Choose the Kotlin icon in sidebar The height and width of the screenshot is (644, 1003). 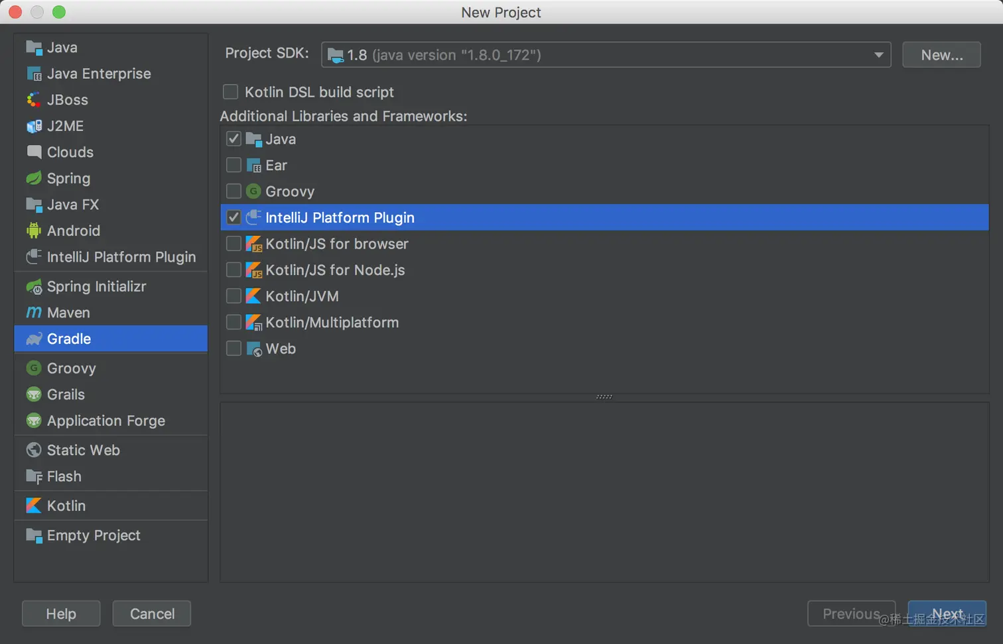[x=34, y=506]
